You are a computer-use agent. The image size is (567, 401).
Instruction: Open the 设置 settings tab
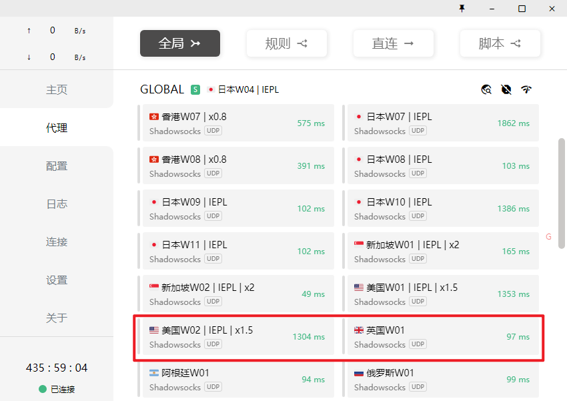pos(57,280)
